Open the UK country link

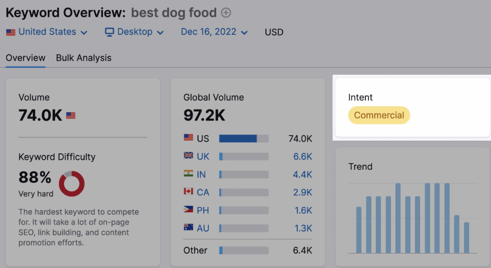(x=203, y=156)
